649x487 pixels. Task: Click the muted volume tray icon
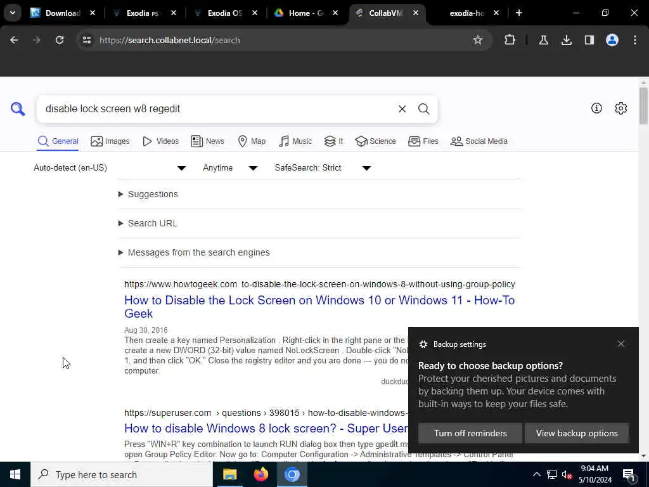pyautogui.click(x=567, y=474)
